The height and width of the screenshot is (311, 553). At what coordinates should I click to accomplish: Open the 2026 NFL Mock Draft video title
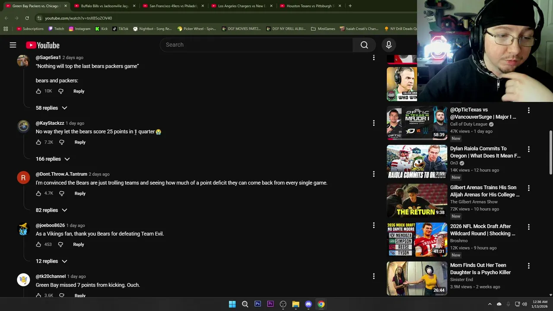click(483, 230)
